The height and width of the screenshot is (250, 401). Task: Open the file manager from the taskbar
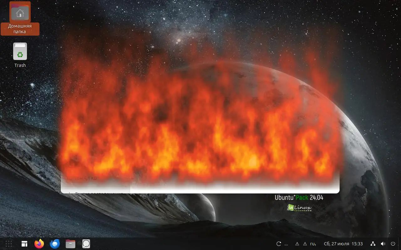[x=70, y=244]
